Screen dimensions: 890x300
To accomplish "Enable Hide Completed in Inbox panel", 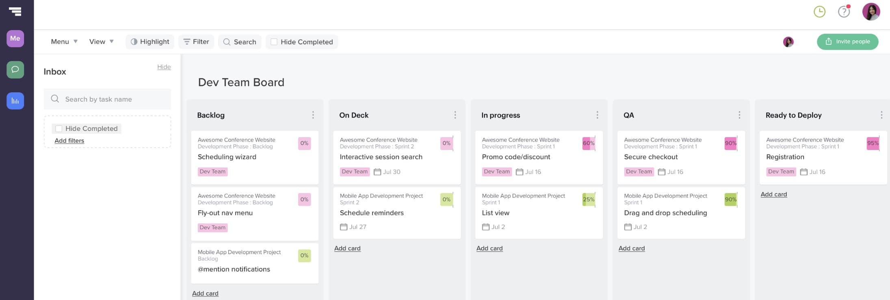I will (x=59, y=128).
